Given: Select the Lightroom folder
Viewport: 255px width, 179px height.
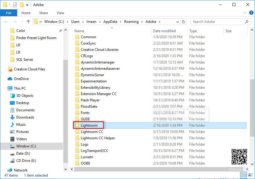Looking at the screenshot, I should coord(89,125).
